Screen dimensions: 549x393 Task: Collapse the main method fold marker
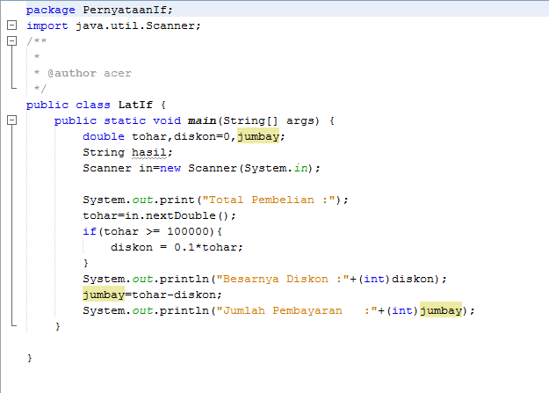[x=12, y=120]
